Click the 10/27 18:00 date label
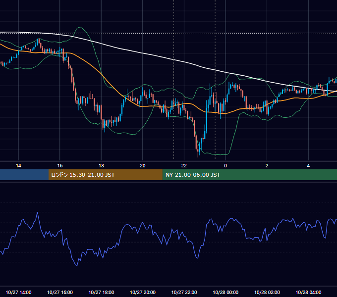The image size is (337, 297). (x=101, y=292)
